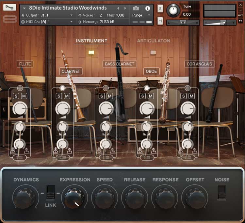The height and width of the screenshot is (223, 245).
Task: Click the RESPONSE knob
Action: (165, 198)
